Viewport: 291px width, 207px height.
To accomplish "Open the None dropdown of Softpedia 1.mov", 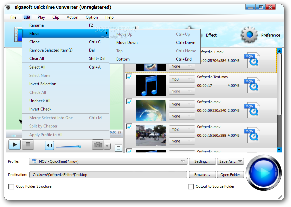I will click(182, 67).
